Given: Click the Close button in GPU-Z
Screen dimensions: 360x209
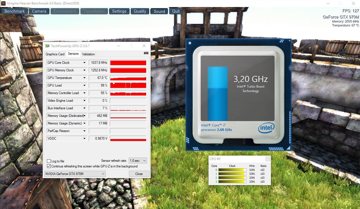Looking at the screenshot, I should coord(139,174).
